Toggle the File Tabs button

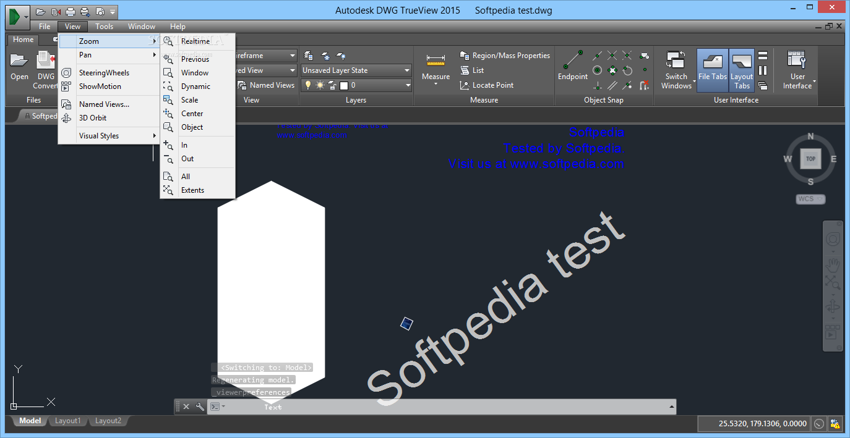[713, 70]
